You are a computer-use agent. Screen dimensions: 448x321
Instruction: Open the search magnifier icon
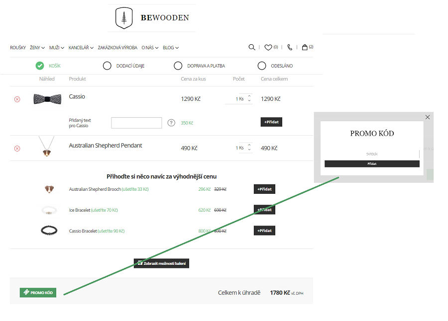[252, 47]
